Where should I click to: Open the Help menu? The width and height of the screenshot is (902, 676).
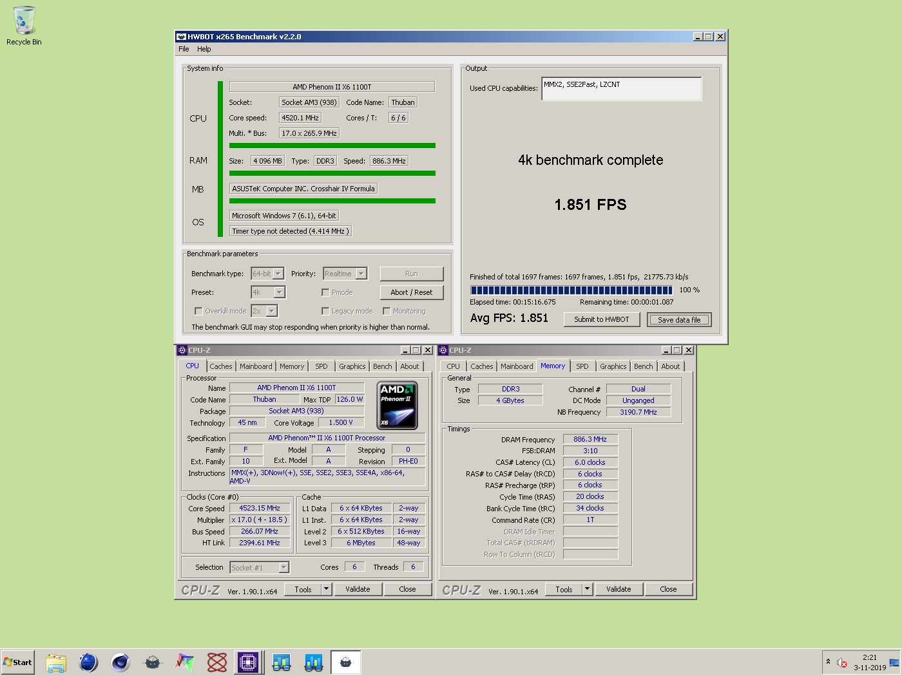tap(204, 49)
